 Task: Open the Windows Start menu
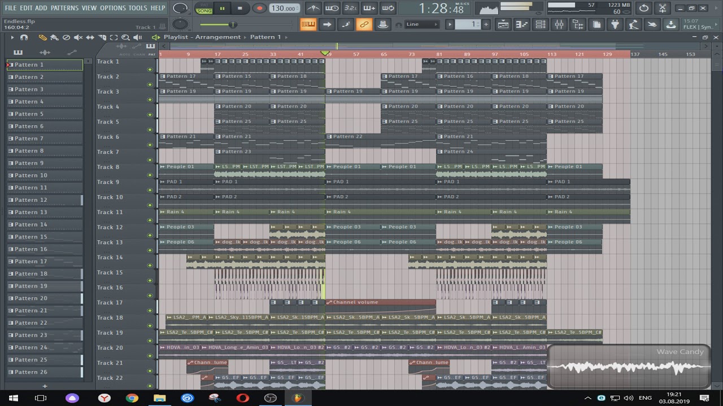(14, 398)
